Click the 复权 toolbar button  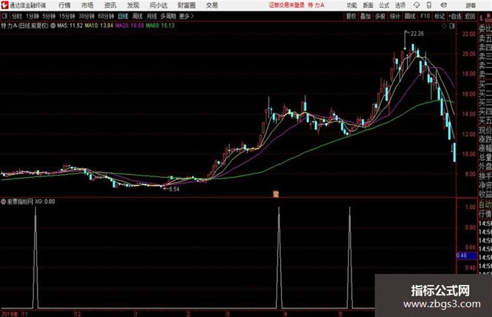tap(351, 16)
